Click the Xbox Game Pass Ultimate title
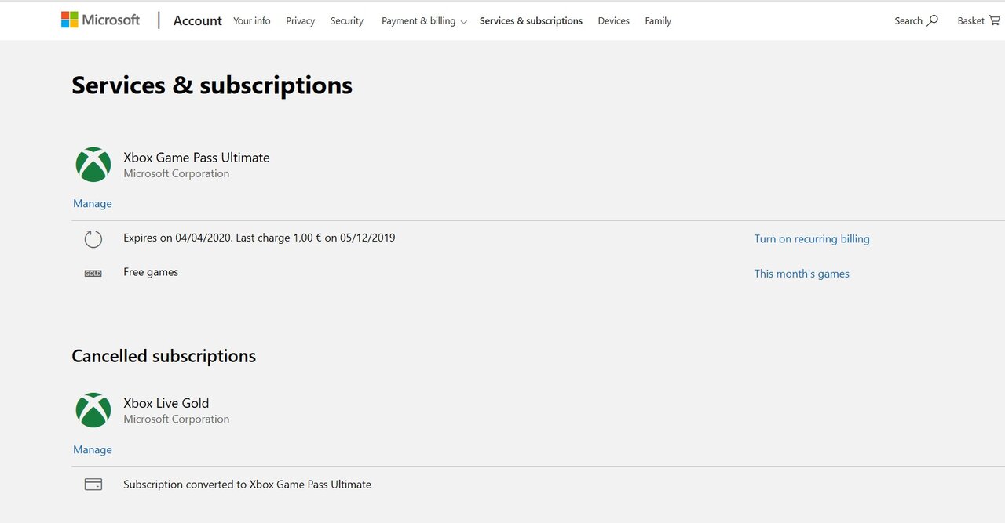The image size is (1005, 523). tap(196, 158)
